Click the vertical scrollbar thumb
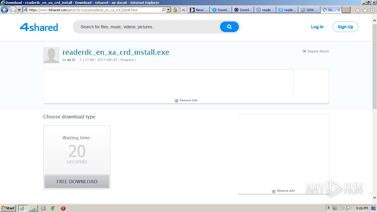The width and height of the screenshot is (377, 212). pos(375,67)
